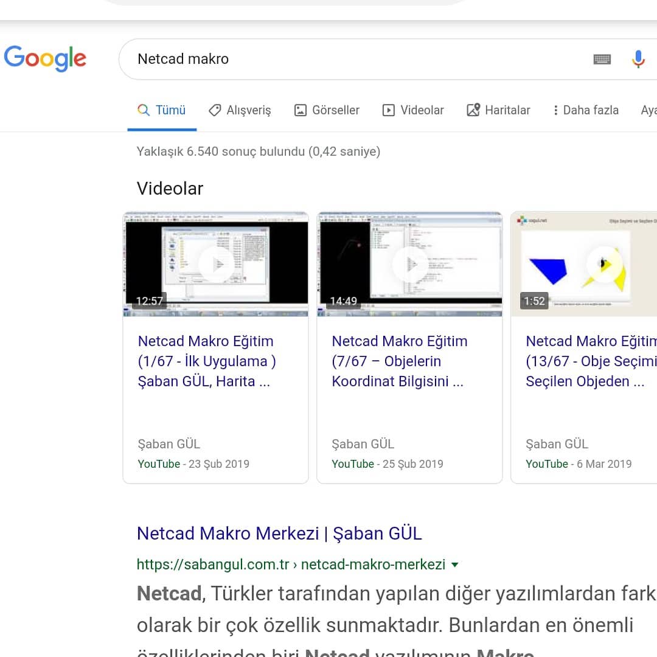This screenshot has width=657, height=657.
Task: Open Netcad Makro Eğitim 1/67 link
Action: 207,361
